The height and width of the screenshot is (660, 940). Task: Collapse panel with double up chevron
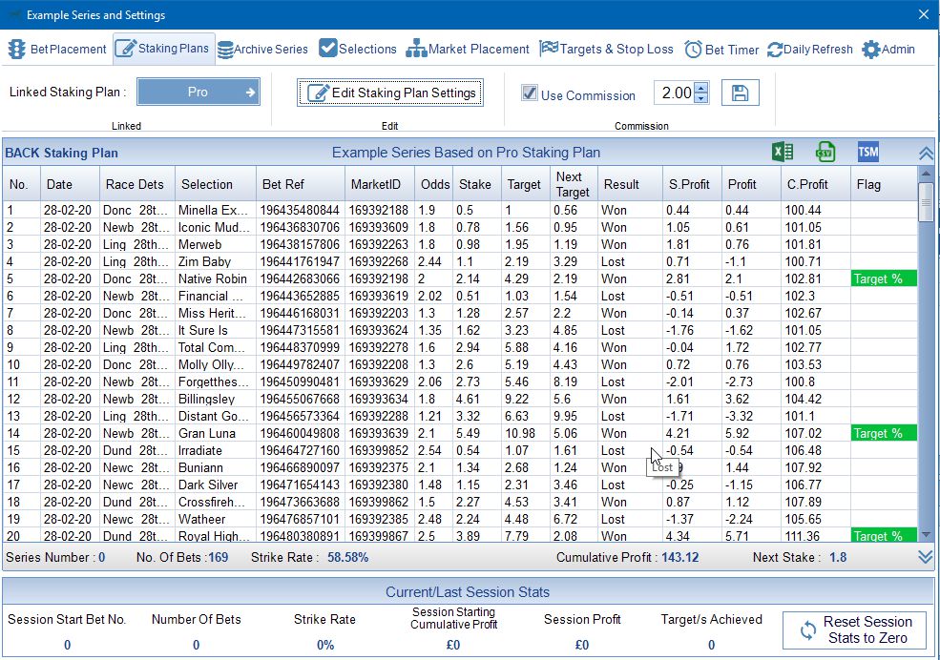[x=926, y=154]
